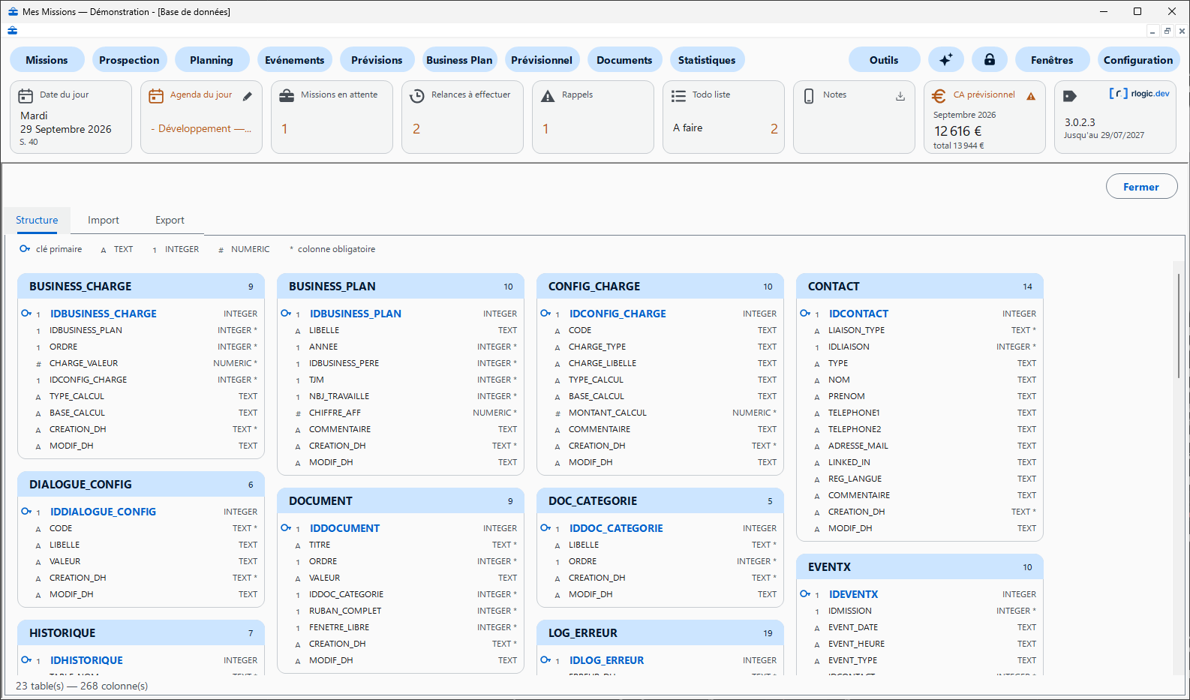Screen dimensions: 1190x700
Task: Click the padlock icon button
Action: (990, 60)
